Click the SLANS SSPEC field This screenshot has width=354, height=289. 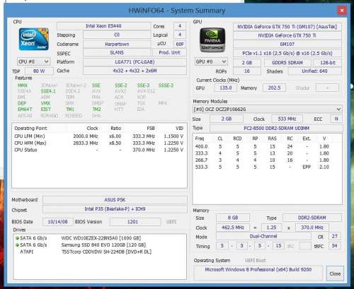click(117, 53)
